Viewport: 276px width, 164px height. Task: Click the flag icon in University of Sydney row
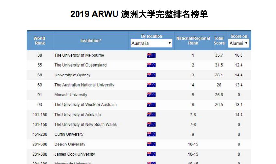coord(151,75)
